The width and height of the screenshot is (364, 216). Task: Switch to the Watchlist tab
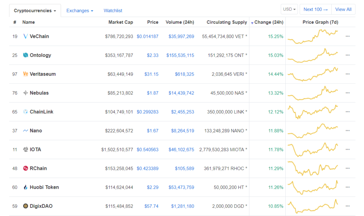(x=113, y=11)
